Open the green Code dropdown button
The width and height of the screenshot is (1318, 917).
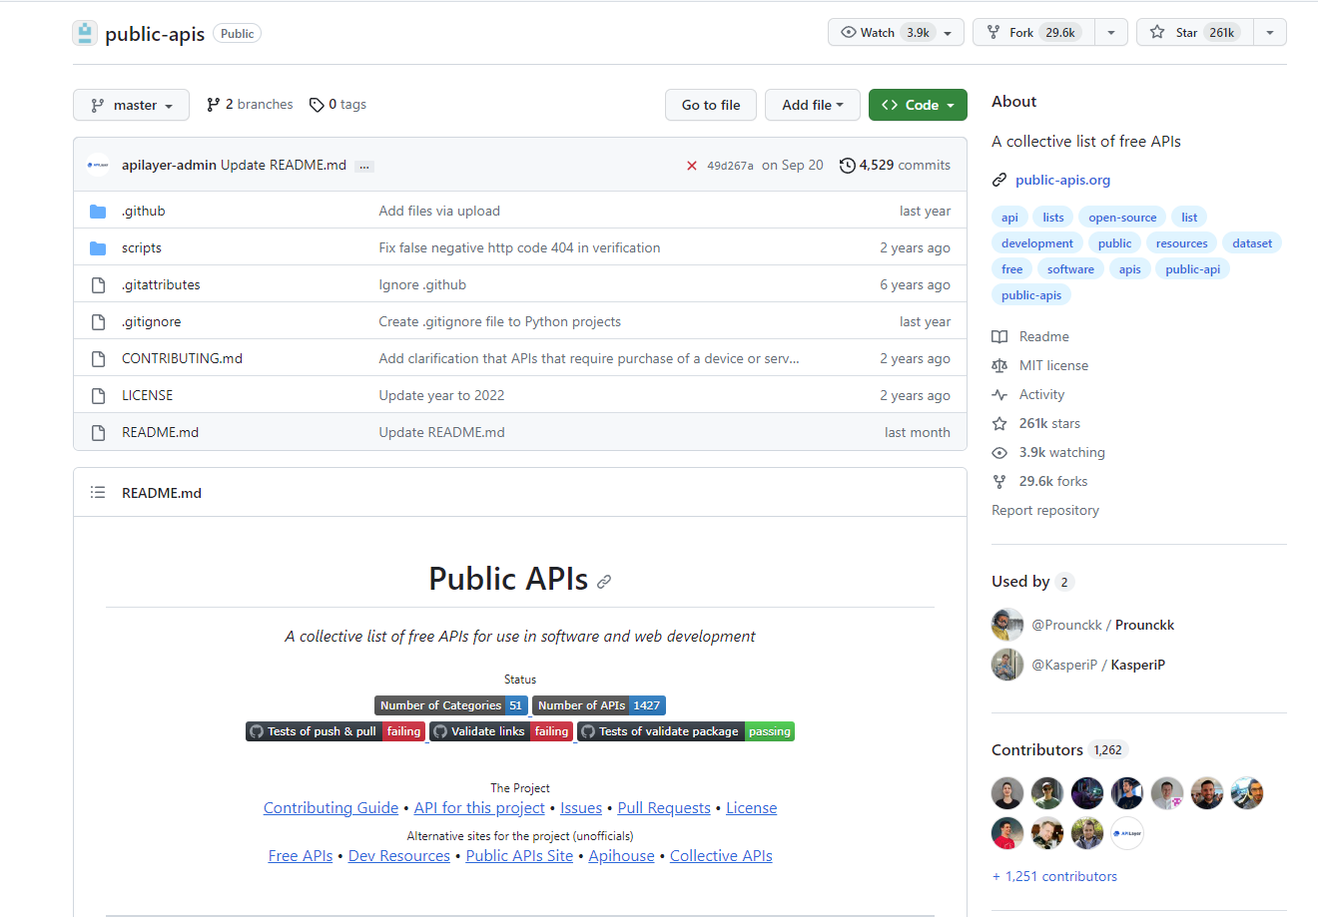[918, 105]
